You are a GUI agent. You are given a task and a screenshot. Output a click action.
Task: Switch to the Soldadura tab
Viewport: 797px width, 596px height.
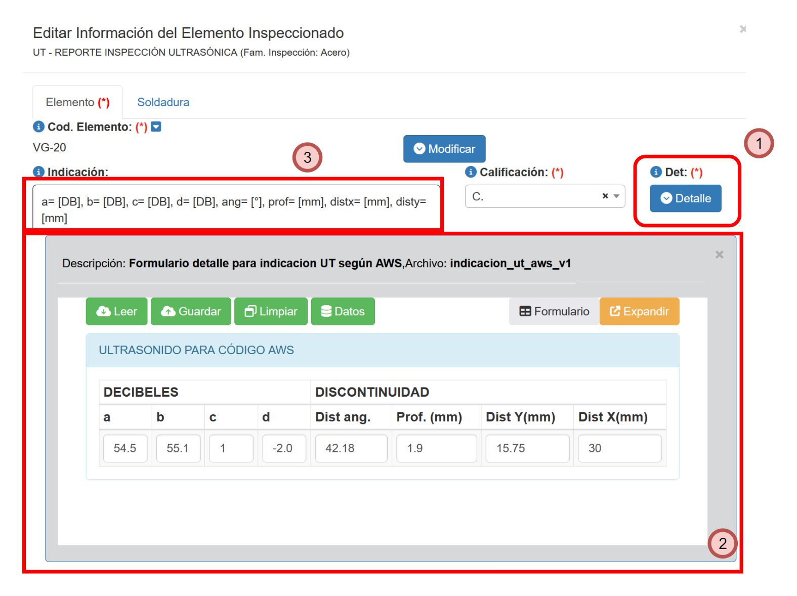click(x=163, y=102)
